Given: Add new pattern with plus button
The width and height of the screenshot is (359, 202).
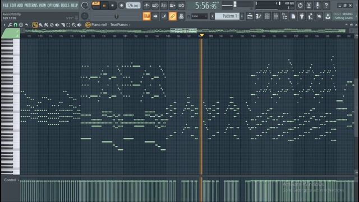Looking at the screenshot, I should [x=242, y=16].
